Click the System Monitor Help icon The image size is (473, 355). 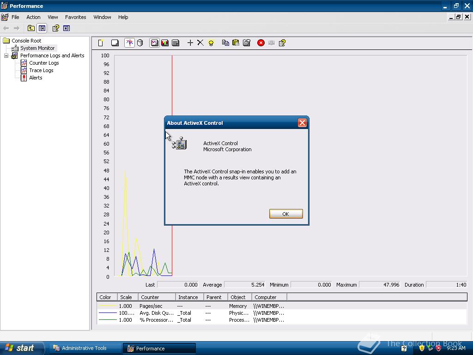282,43
